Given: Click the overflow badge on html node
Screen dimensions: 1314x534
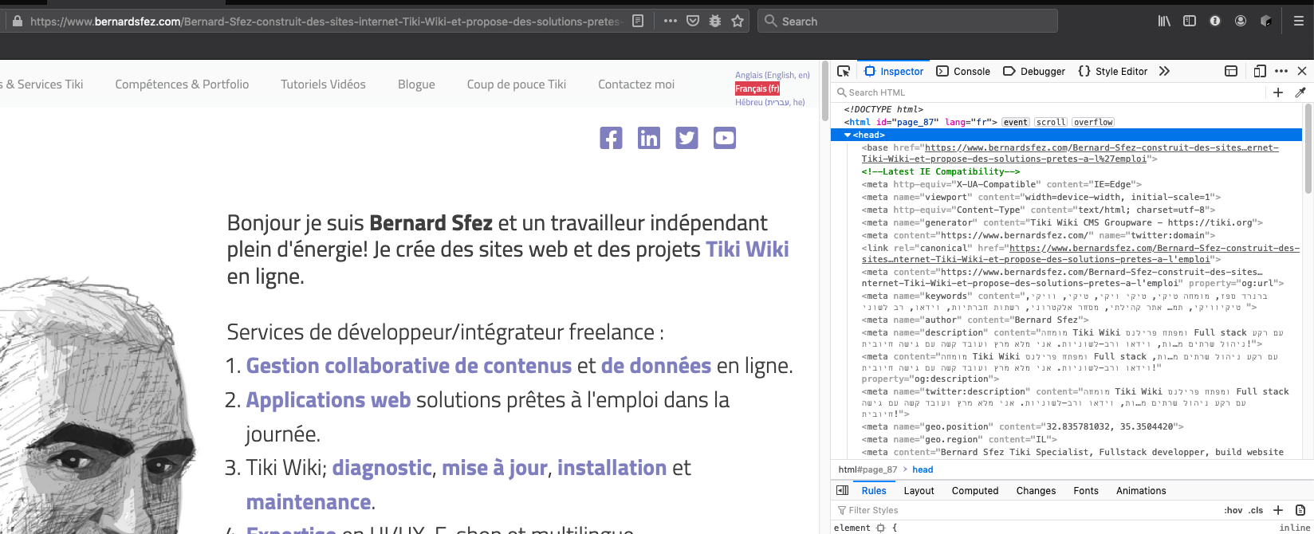Looking at the screenshot, I should tap(1093, 122).
